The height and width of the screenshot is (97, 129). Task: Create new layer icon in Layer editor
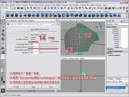[127, 84]
